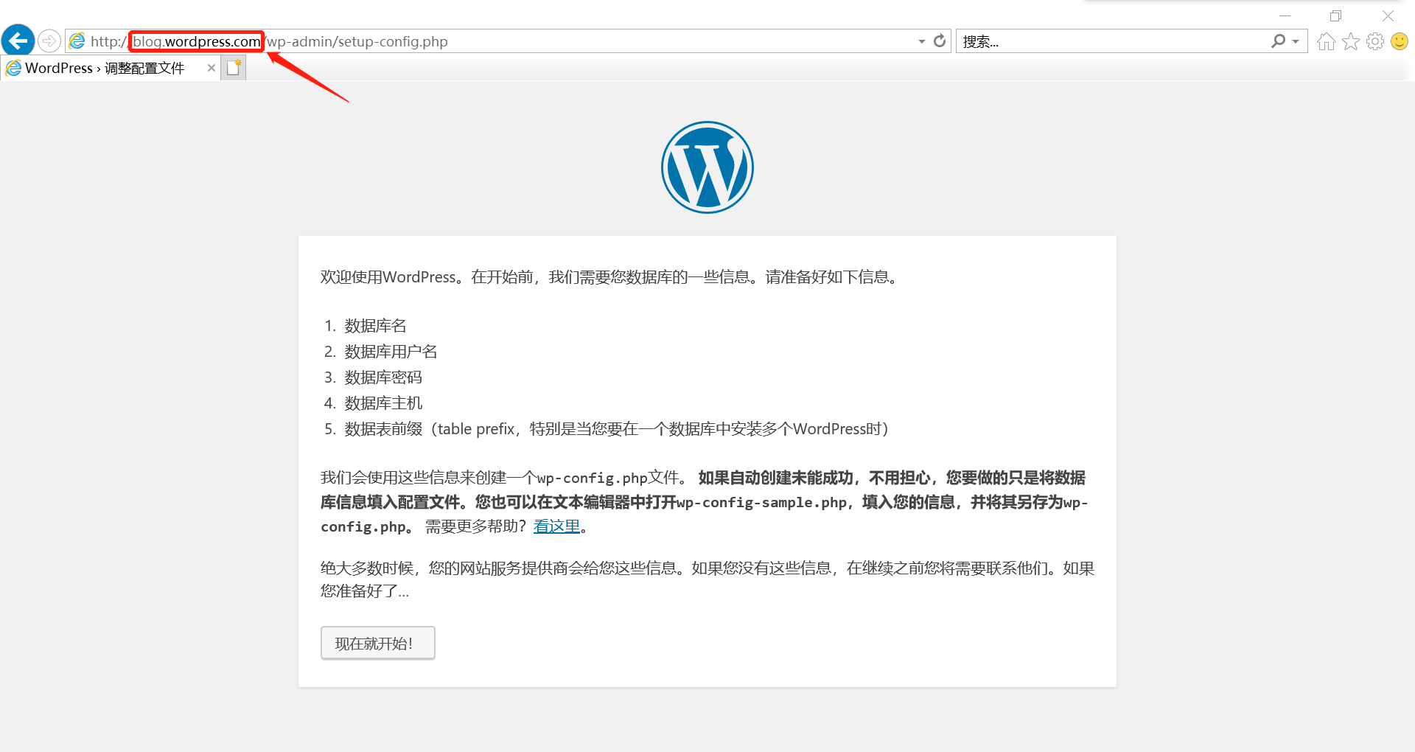Close the WordPress tab with its X

click(212, 68)
